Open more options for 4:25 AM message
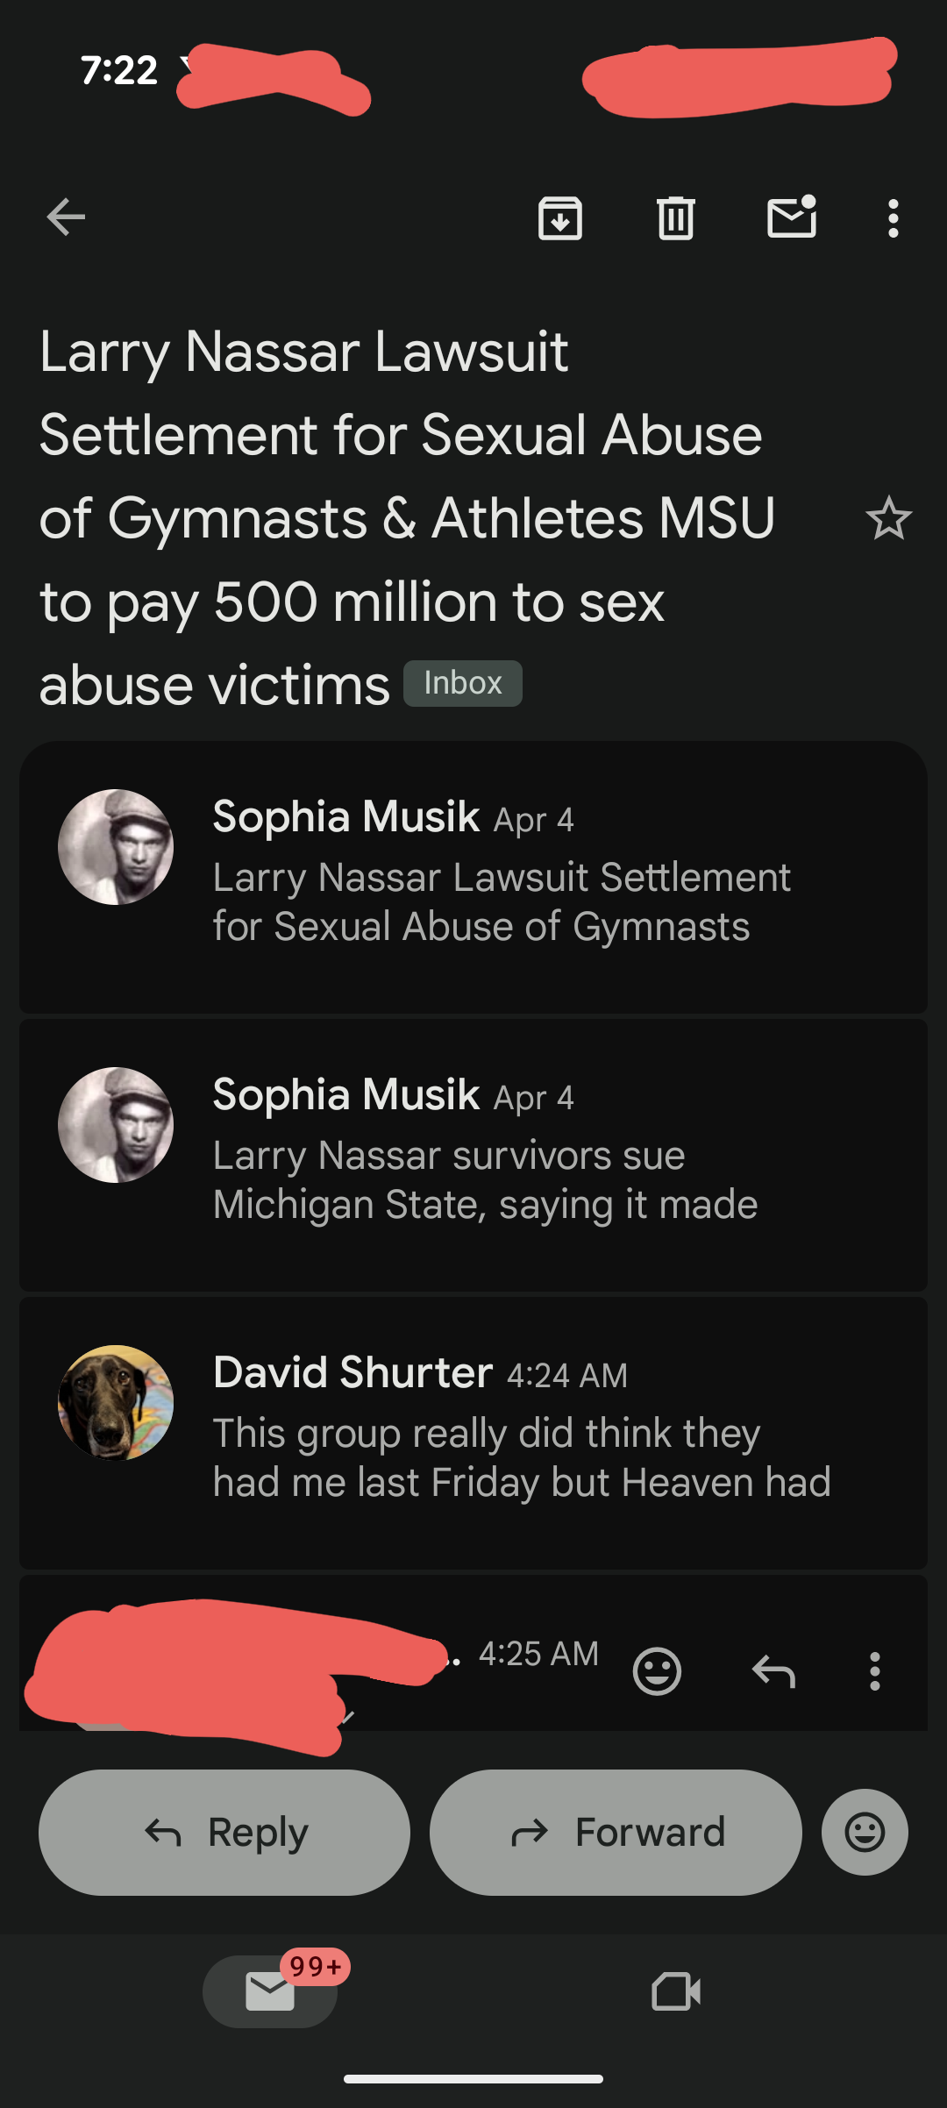 coord(874,1671)
